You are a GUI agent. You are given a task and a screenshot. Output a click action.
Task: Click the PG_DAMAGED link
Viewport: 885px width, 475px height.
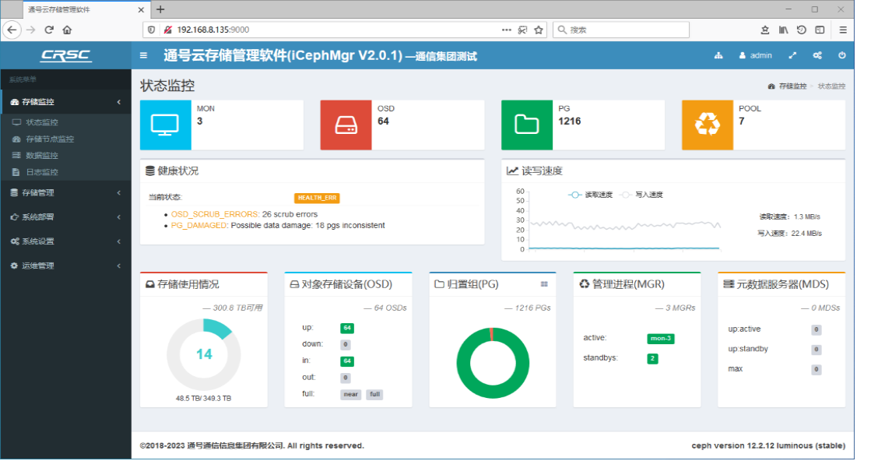[198, 225]
